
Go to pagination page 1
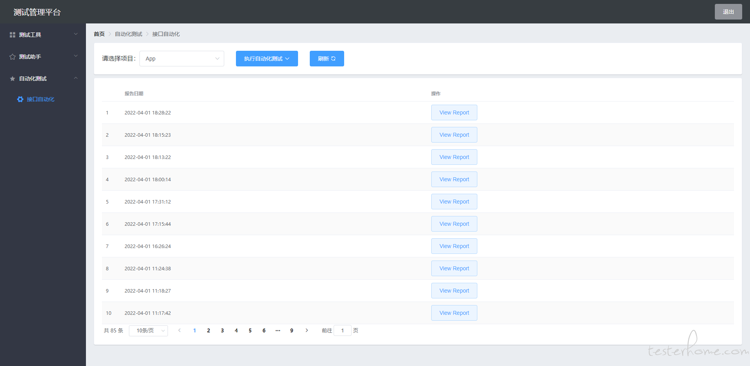click(195, 330)
